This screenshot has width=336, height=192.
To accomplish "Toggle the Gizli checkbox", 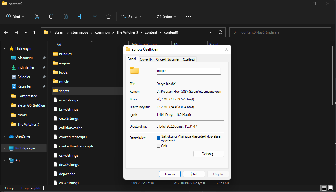I will tap(158, 146).
